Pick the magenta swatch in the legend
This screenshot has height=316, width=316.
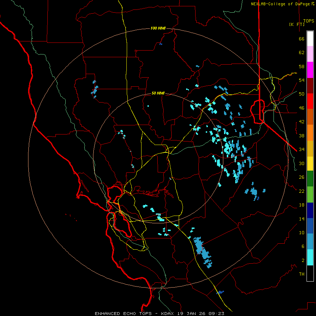(310, 70)
